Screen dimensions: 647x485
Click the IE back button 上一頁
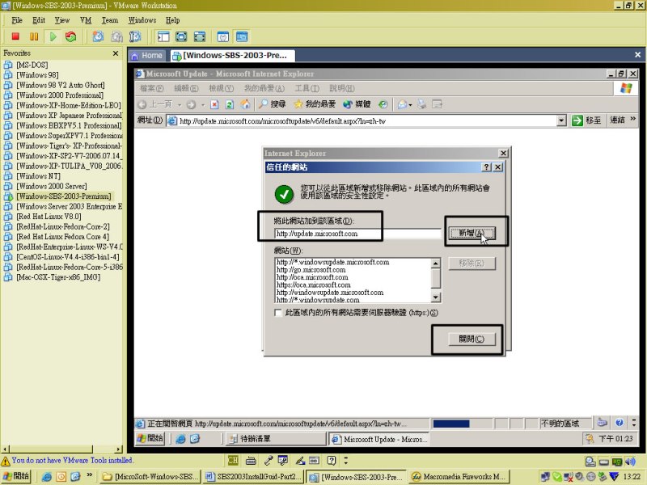point(155,104)
